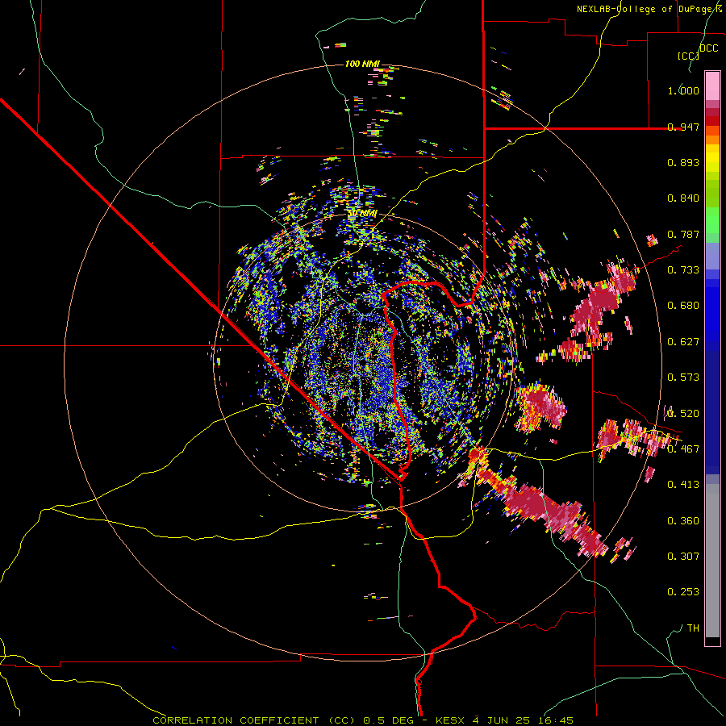
Task: Click the TH label at legend bottom
Action: pyautogui.click(x=693, y=628)
